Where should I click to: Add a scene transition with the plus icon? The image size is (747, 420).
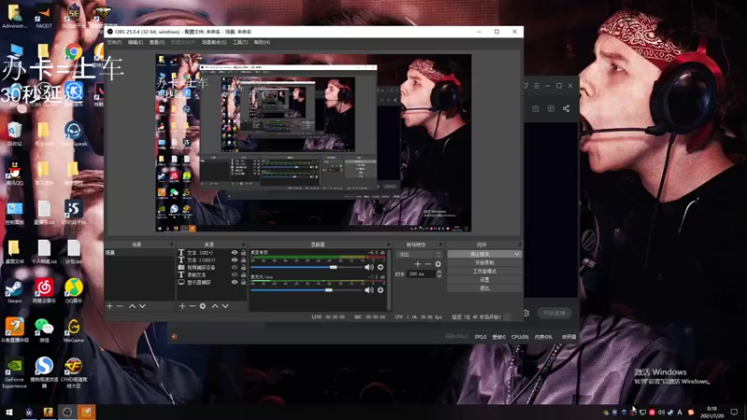[417, 264]
